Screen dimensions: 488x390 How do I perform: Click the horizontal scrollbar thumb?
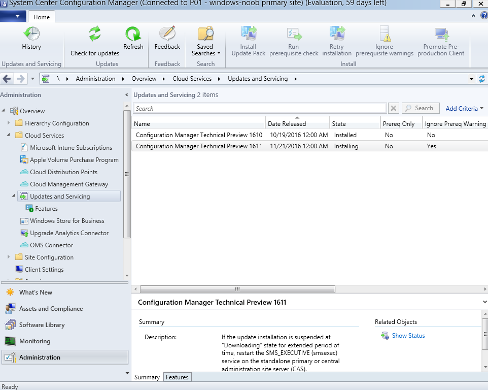point(237,289)
